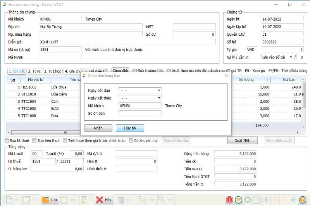Viewport: 310px width, 206px height.
Task: Click the grid vertical scrollbar thumb
Action: tap(303, 95)
